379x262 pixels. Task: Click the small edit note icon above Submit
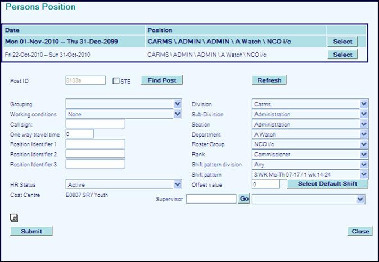pos(13,217)
